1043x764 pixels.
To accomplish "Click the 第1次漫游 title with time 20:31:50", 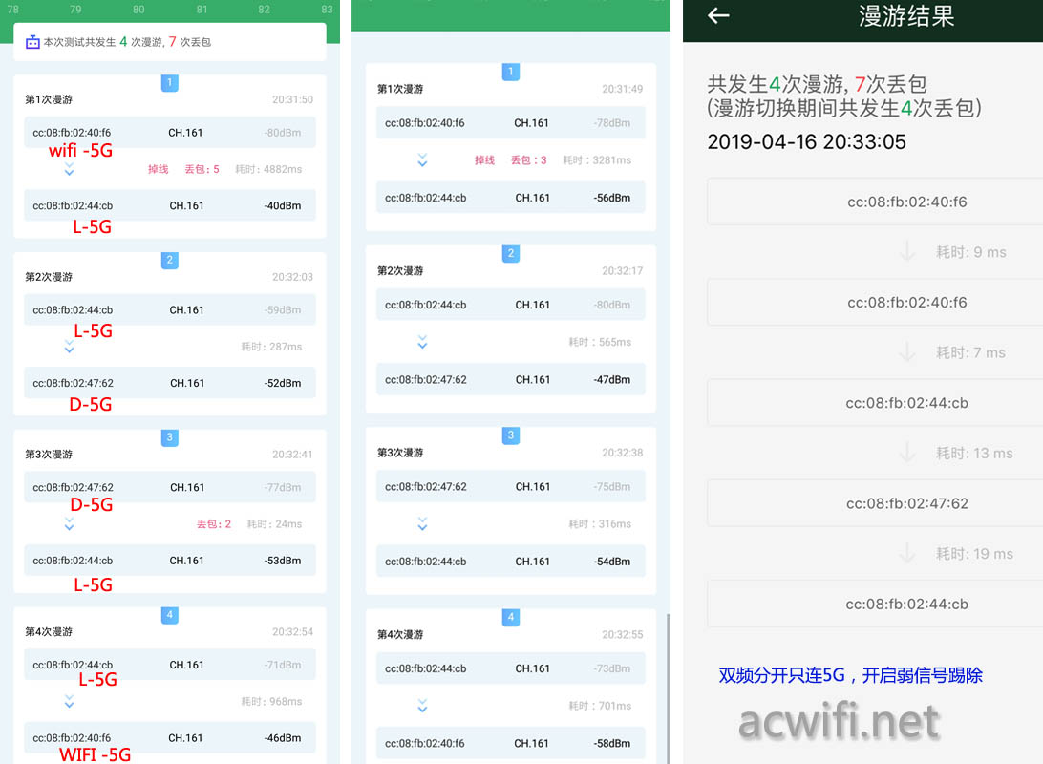I will click(49, 99).
